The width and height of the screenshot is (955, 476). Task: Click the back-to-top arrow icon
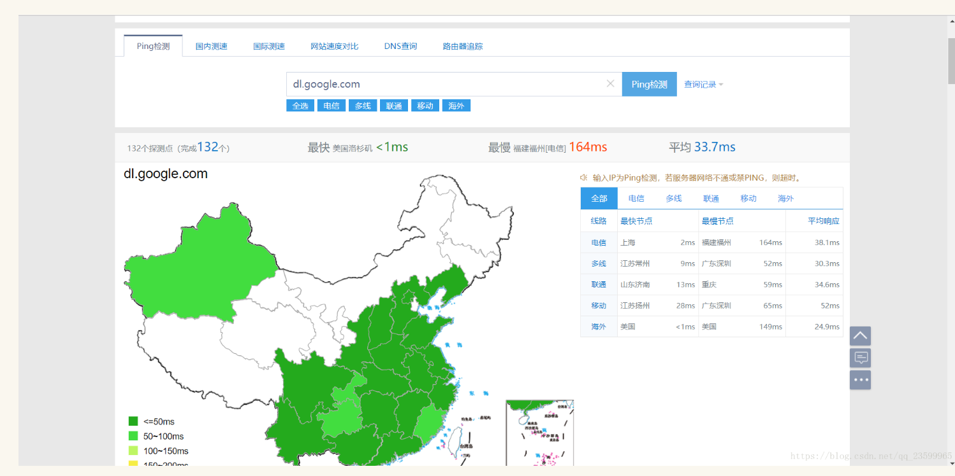[860, 336]
